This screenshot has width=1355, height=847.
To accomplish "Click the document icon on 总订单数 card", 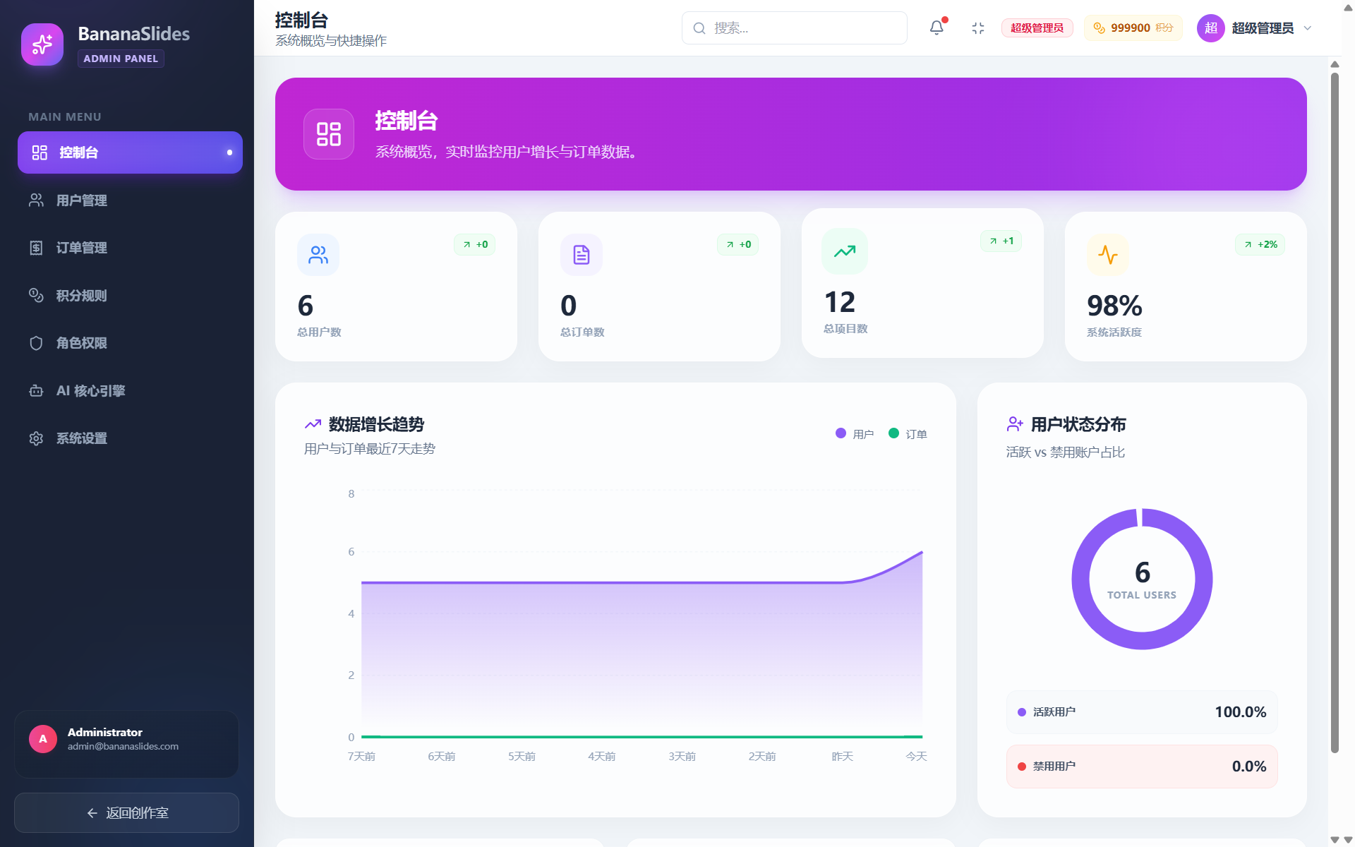I will pyautogui.click(x=582, y=255).
